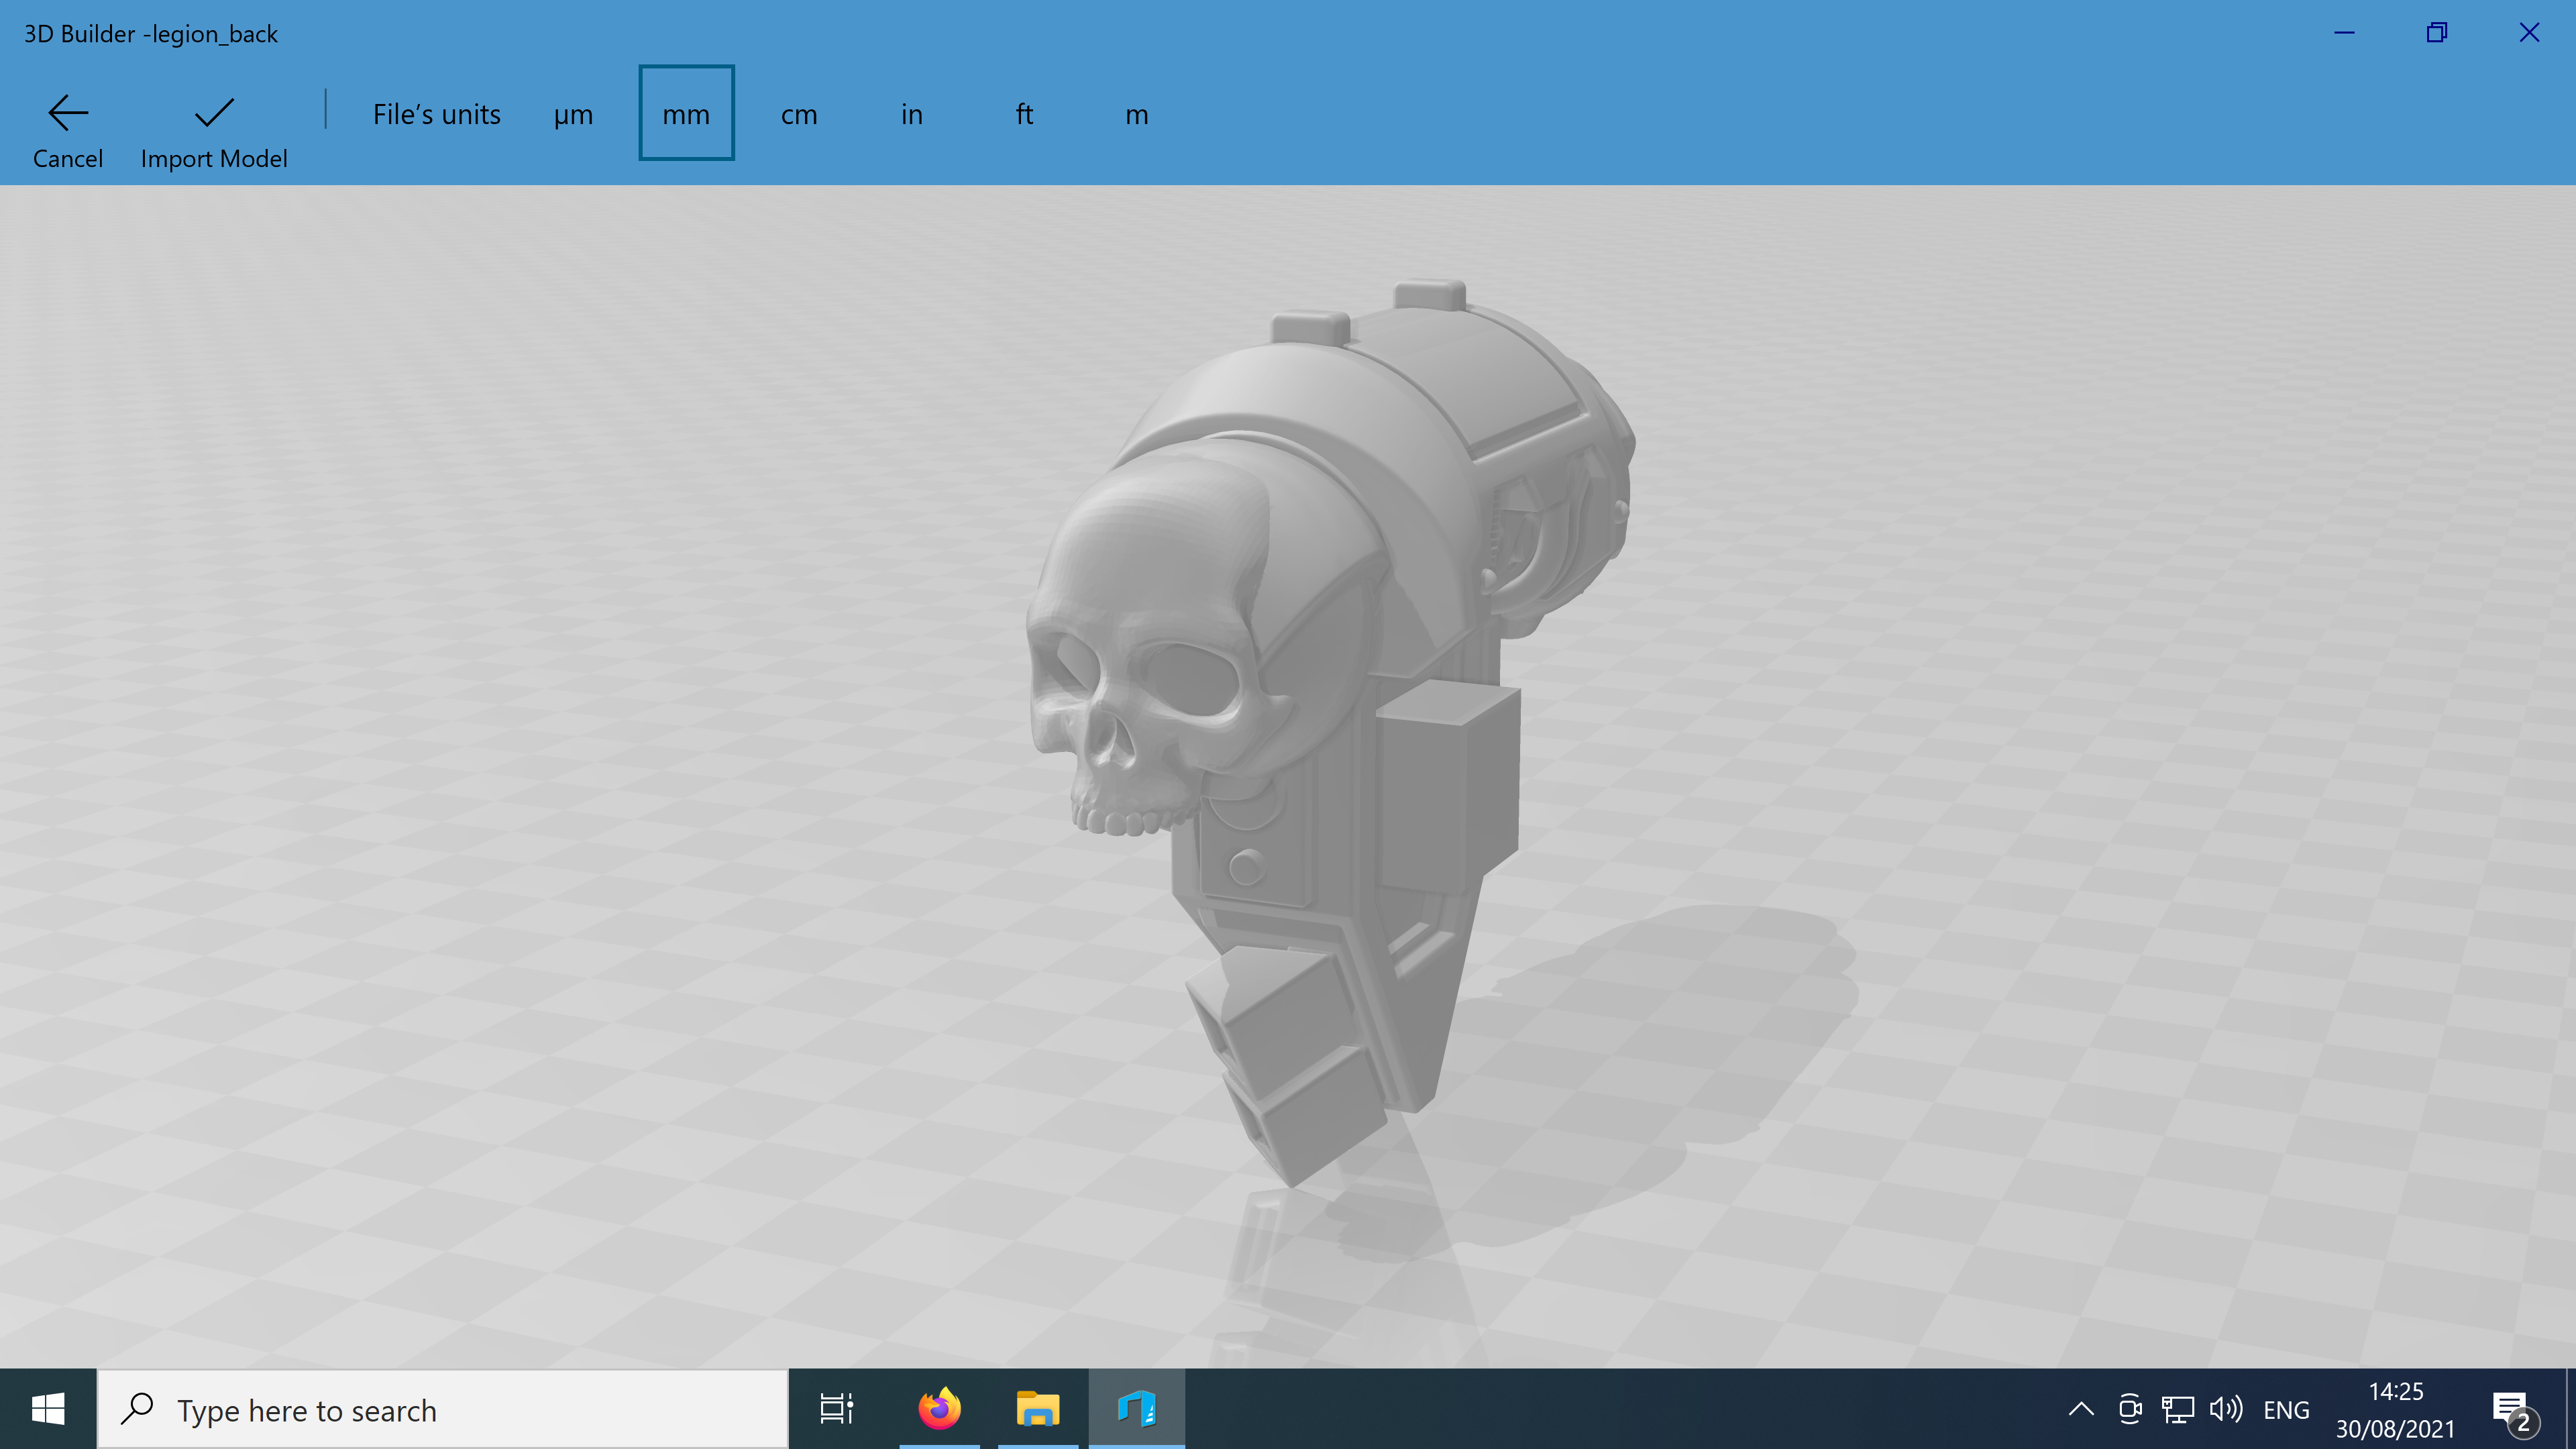Open the Start menu
This screenshot has width=2576, height=1449.
click(47, 1408)
